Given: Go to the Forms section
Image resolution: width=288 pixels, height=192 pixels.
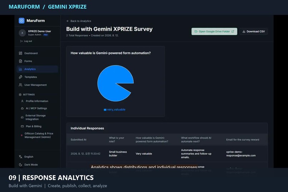Looking at the screenshot, I should tap(38, 61).
